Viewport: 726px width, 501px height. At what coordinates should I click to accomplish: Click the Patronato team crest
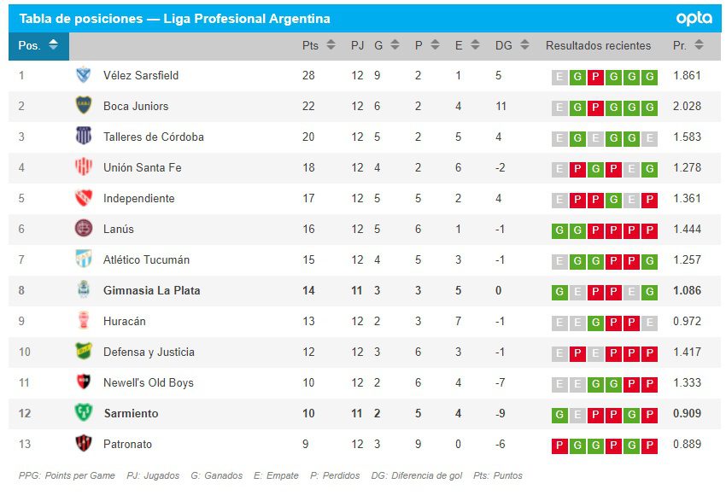click(83, 444)
